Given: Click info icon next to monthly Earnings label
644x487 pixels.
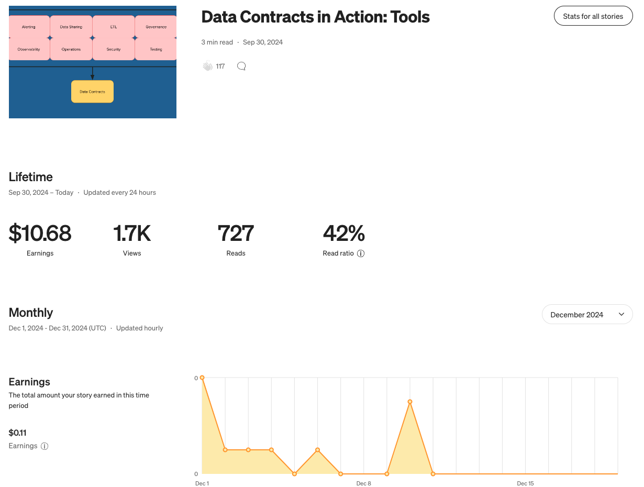Looking at the screenshot, I should (x=45, y=446).
